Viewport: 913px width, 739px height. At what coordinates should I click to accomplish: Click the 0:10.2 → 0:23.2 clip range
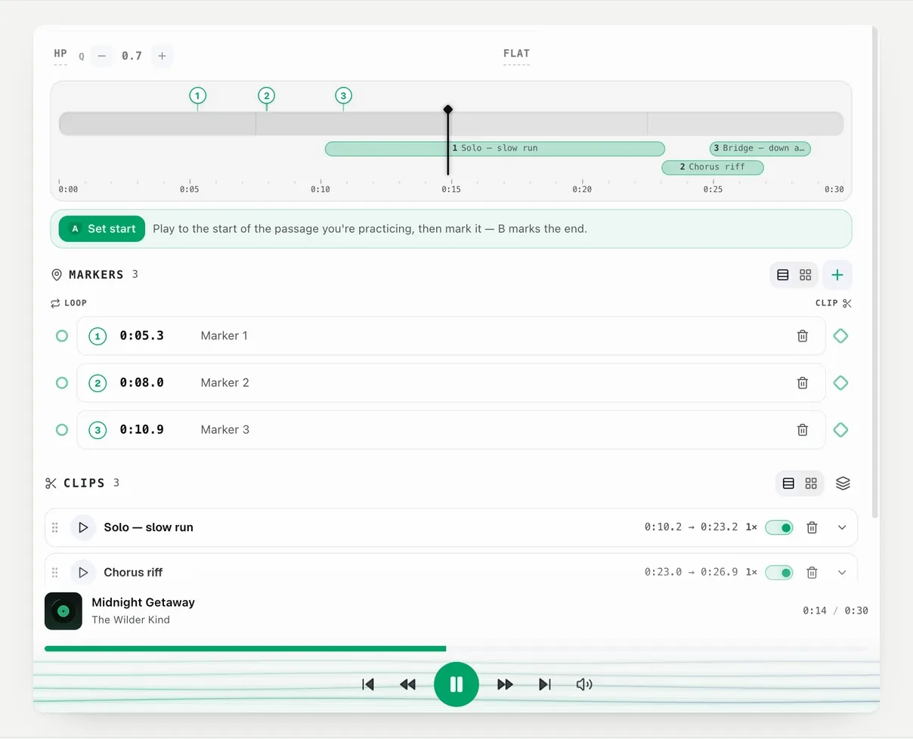[691, 527]
